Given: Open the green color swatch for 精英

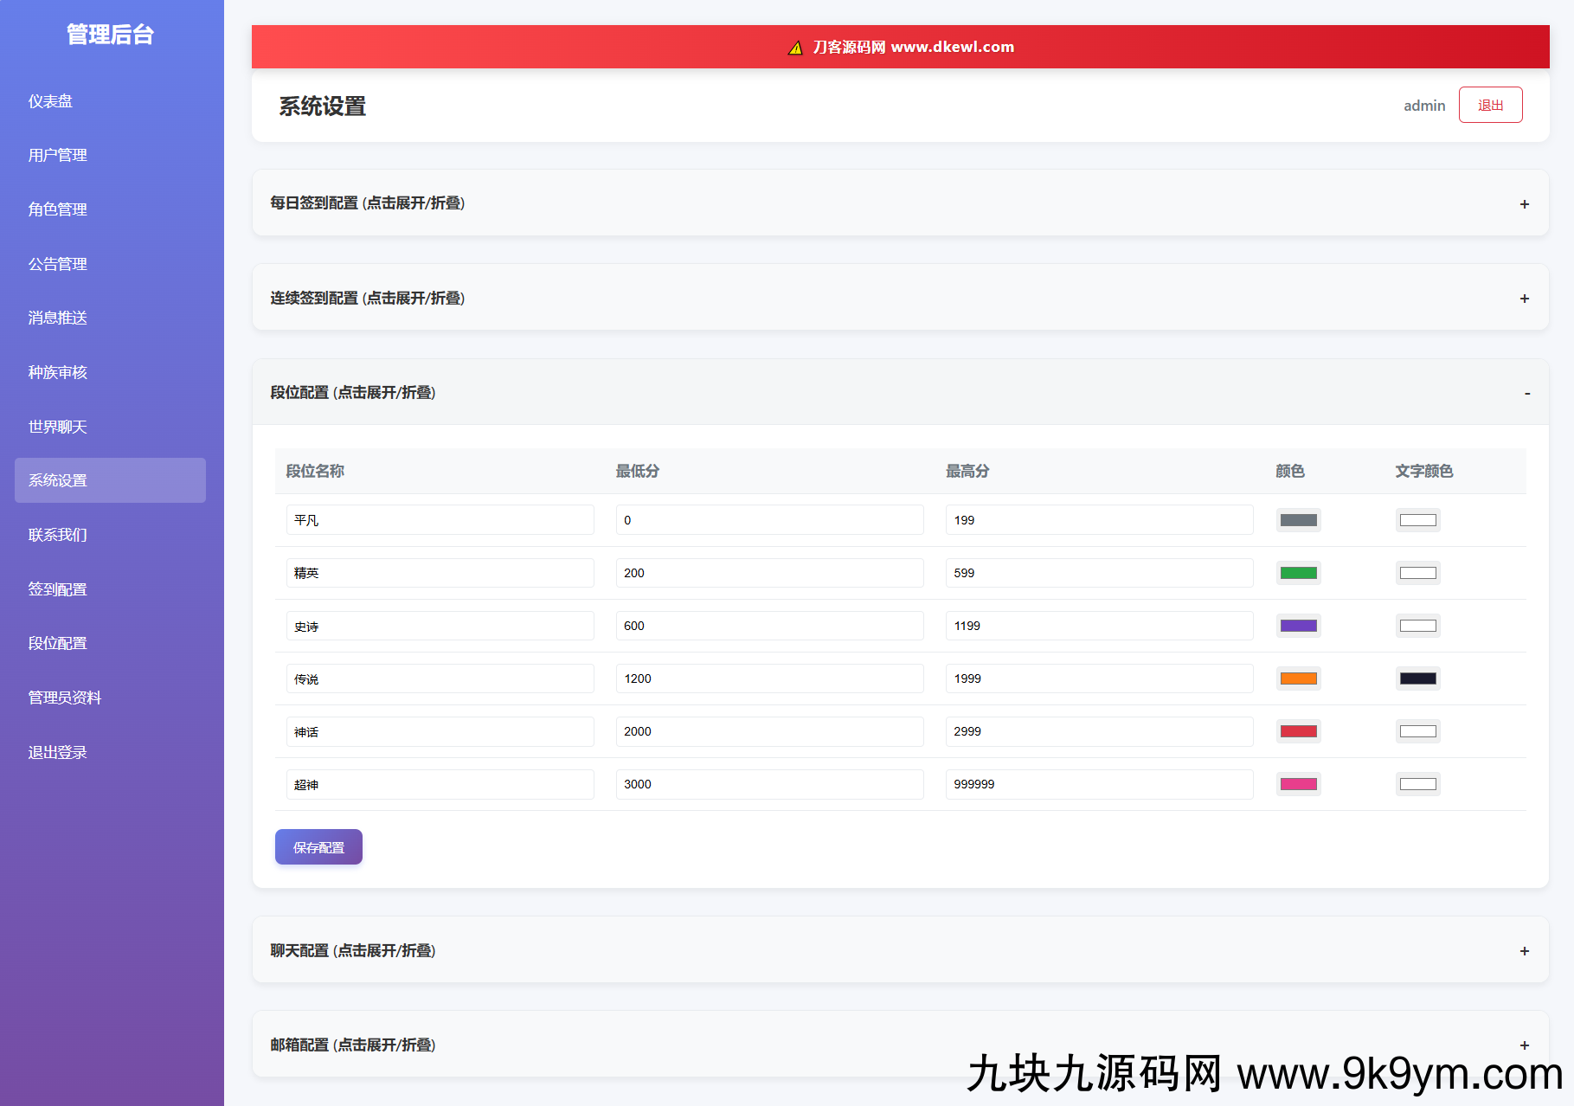Looking at the screenshot, I should pos(1298,573).
